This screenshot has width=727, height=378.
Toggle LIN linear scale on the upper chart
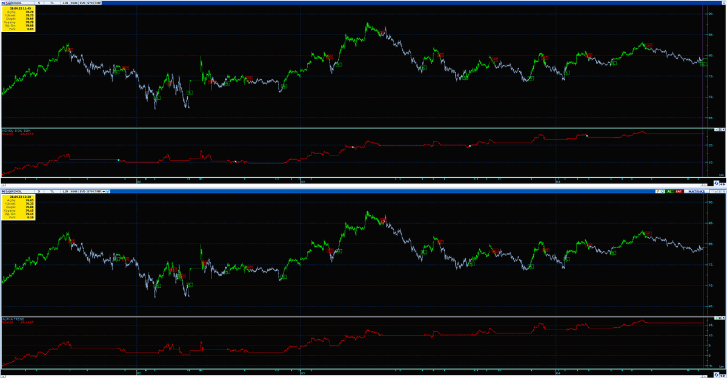(x=65, y=2)
